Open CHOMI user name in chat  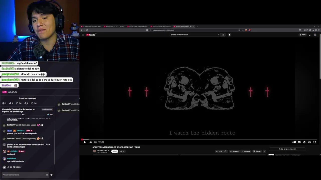coord(14,151)
